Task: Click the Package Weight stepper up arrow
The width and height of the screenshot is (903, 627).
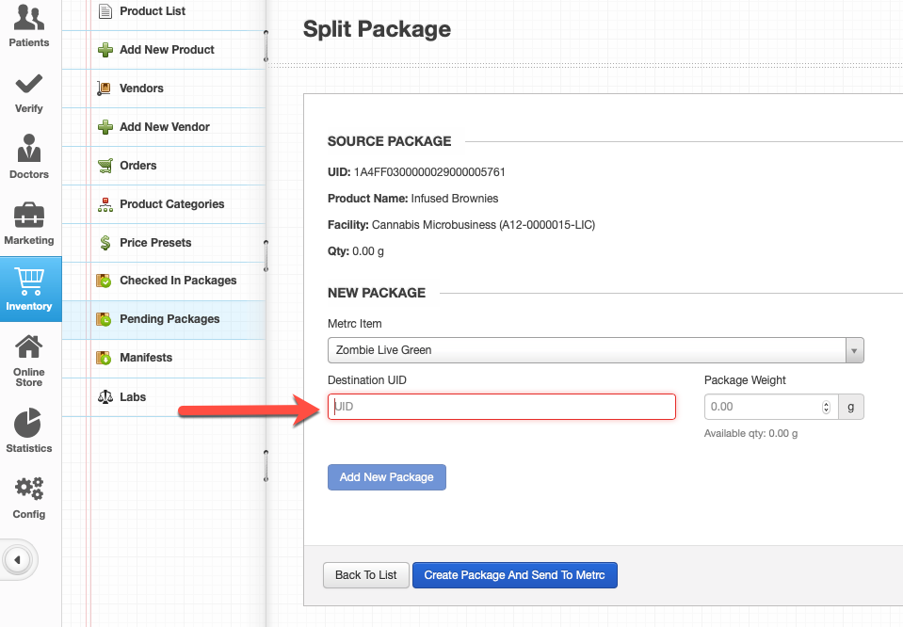Action: click(826, 402)
